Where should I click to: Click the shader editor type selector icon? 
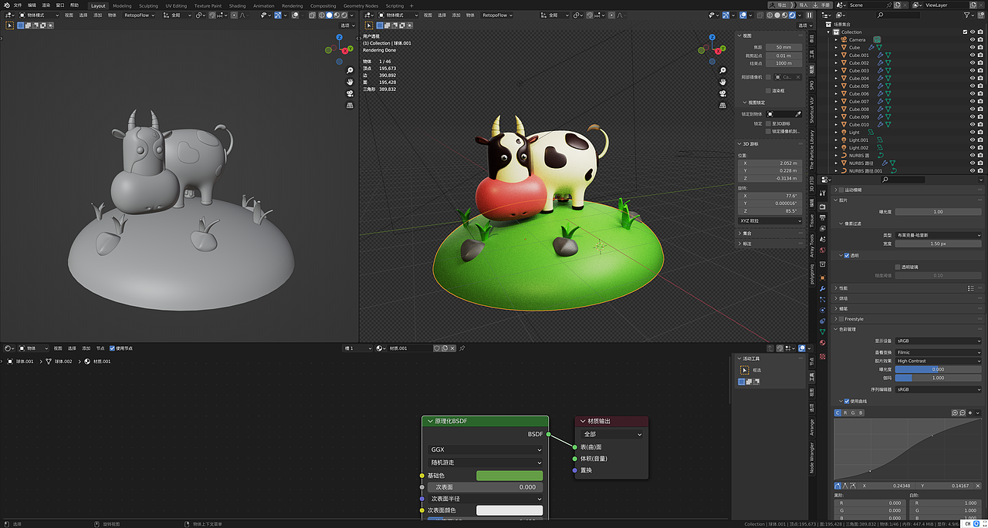click(x=7, y=348)
